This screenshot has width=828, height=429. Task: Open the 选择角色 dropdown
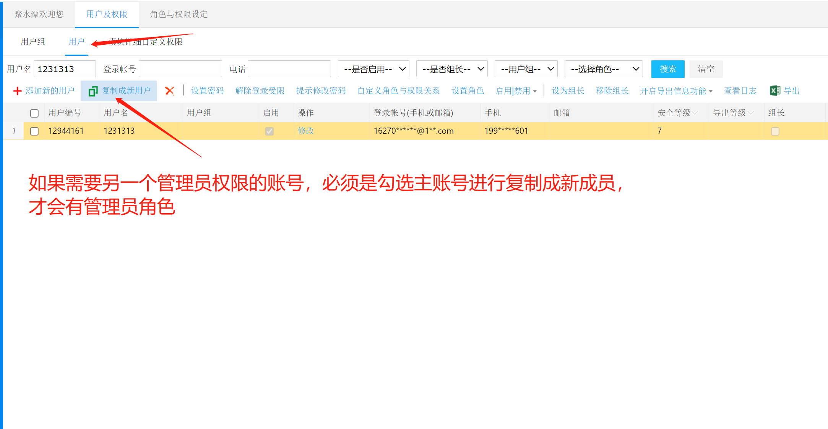tap(604, 69)
